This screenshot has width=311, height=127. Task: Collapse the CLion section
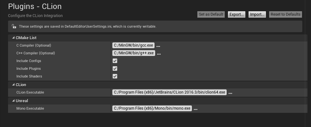[x=14, y=85]
